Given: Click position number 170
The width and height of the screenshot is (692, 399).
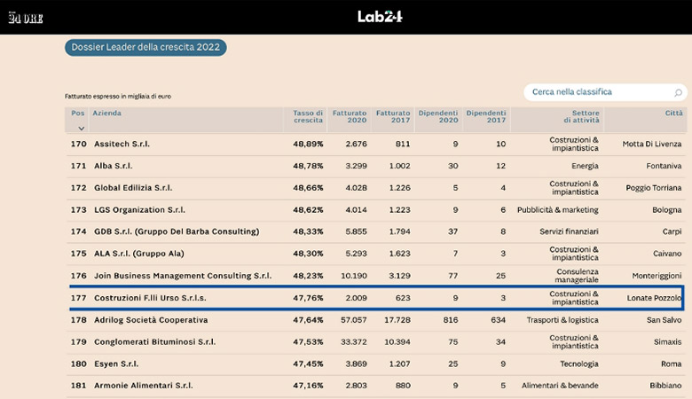Looking at the screenshot, I should pyautogui.click(x=79, y=144).
